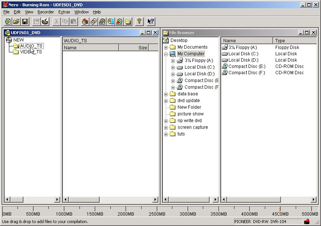Click the Name column header in compilation list

coord(91,48)
